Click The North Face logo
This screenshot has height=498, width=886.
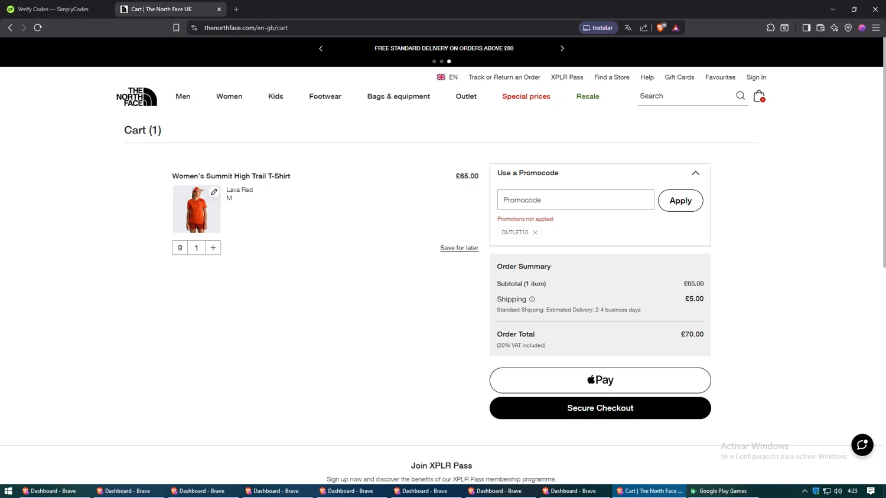point(136,97)
